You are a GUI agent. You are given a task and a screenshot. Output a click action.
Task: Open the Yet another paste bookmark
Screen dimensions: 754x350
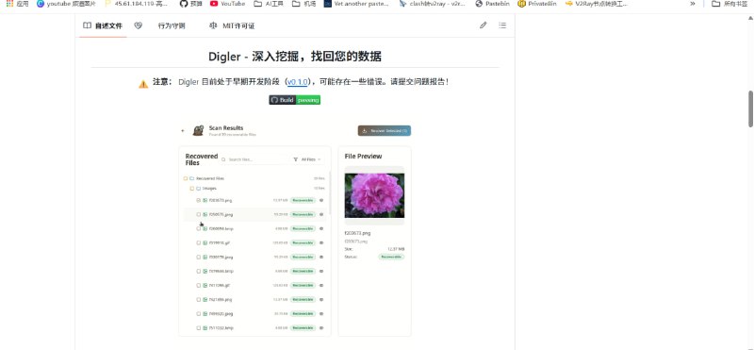coord(356,4)
